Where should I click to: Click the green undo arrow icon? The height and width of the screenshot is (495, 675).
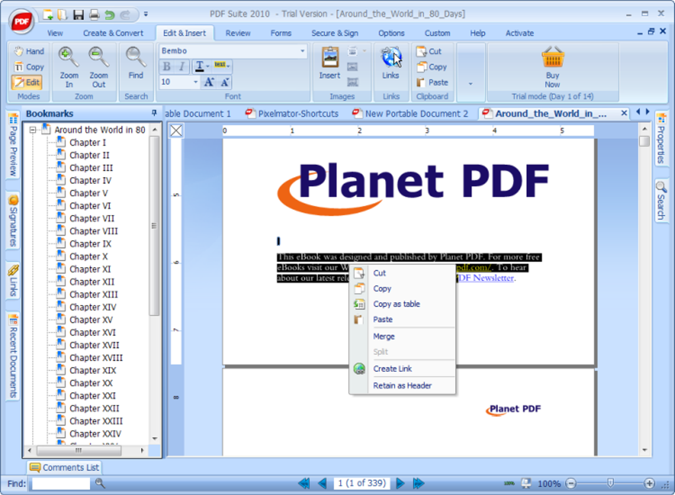[109, 15]
